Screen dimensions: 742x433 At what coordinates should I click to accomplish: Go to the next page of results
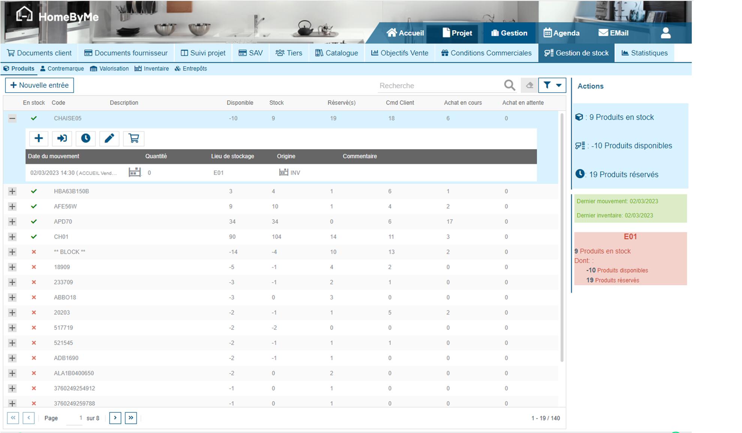pos(115,418)
